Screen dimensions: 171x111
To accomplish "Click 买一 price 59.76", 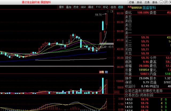I will tap(145, 37).
